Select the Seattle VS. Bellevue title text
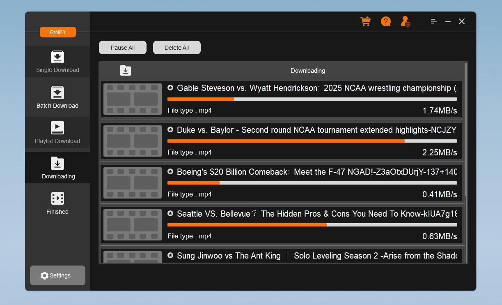 click(x=317, y=214)
